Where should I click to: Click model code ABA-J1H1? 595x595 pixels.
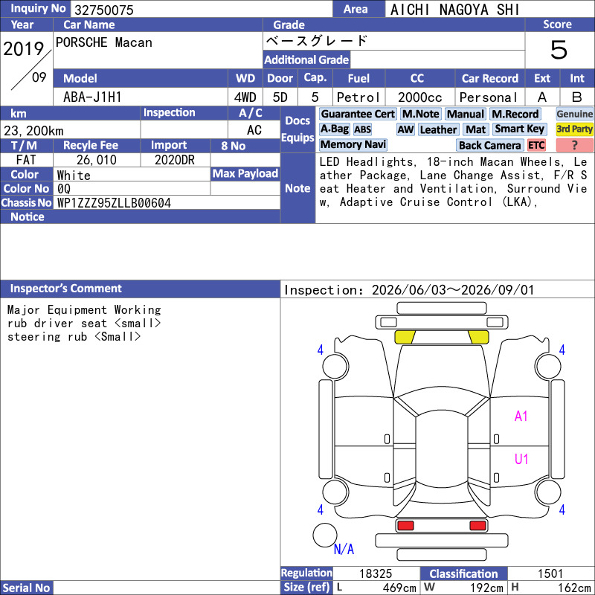tap(92, 97)
